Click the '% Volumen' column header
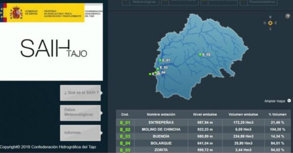293x153 pixels. (x=277, y=114)
